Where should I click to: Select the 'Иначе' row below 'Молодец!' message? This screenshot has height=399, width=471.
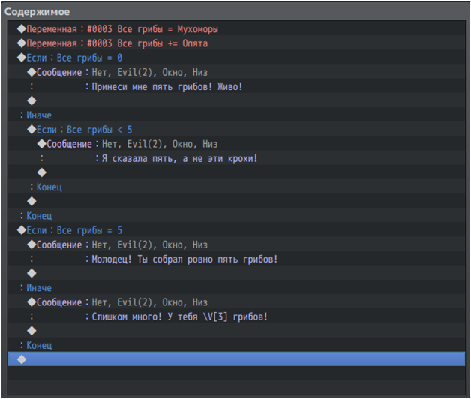click(x=39, y=288)
